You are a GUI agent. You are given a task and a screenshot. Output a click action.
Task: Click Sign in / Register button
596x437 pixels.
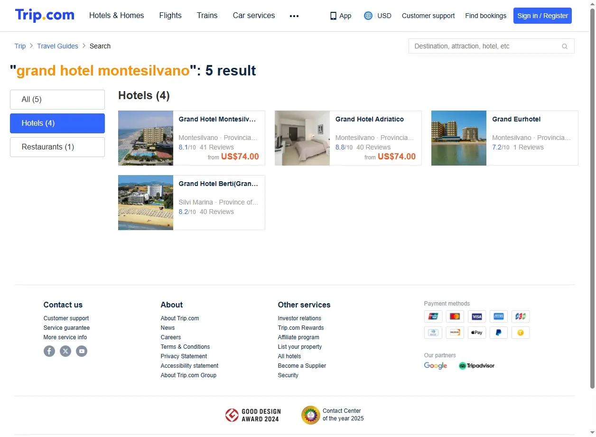[542, 16]
